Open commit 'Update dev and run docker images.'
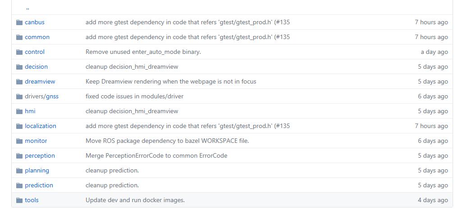The width and height of the screenshot is (472, 221). point(135,200)
